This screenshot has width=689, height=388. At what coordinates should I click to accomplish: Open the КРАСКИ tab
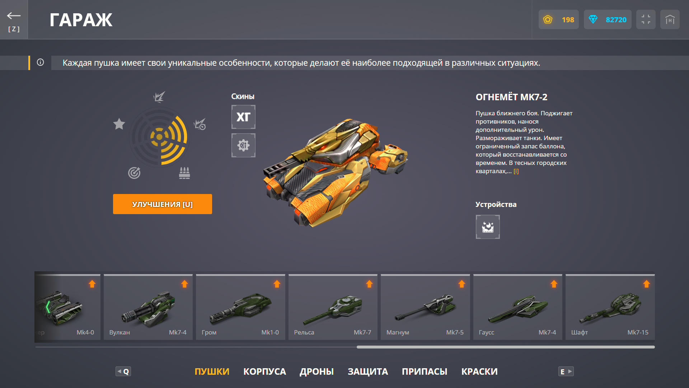[479, 371]
